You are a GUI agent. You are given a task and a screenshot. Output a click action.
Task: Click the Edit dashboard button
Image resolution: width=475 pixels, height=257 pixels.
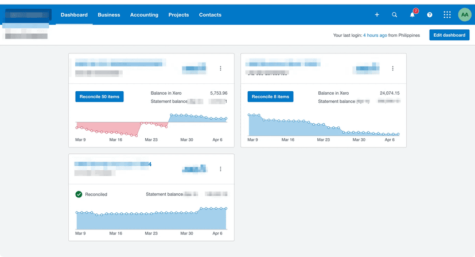coord(449,35)
